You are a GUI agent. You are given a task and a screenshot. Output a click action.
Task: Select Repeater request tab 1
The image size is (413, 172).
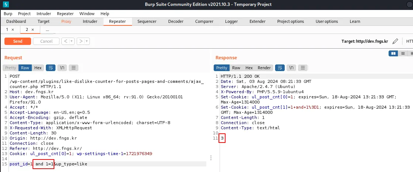(x=7, y=29)
